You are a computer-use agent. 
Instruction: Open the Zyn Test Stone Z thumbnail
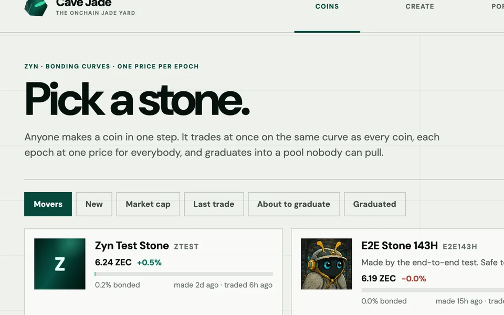click(x=60, y=264)
